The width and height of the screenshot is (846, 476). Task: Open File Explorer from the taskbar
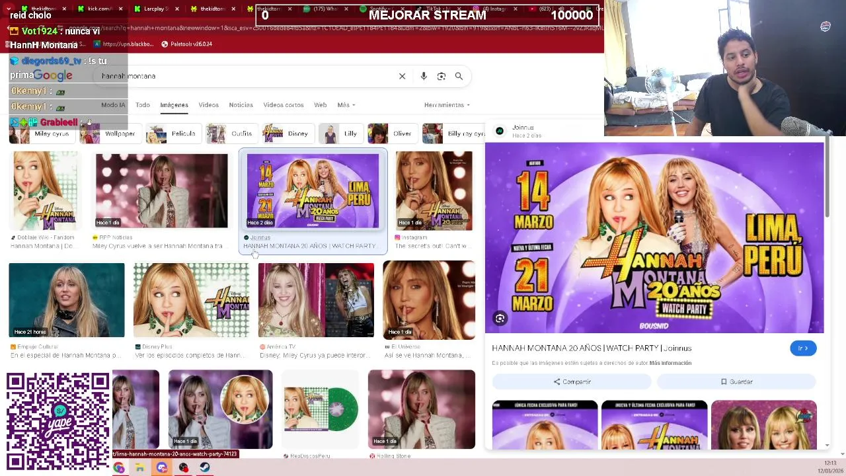coord(140,467)
